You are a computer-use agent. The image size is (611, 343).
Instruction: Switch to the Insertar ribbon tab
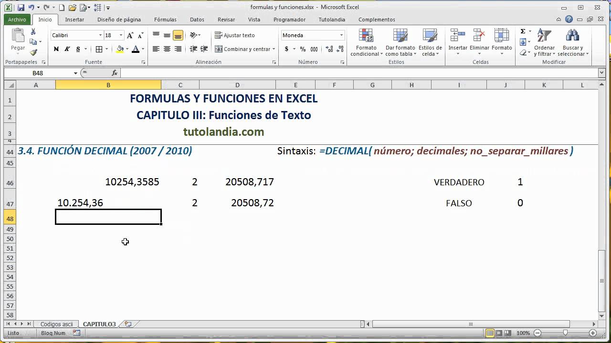click(74, 20)
